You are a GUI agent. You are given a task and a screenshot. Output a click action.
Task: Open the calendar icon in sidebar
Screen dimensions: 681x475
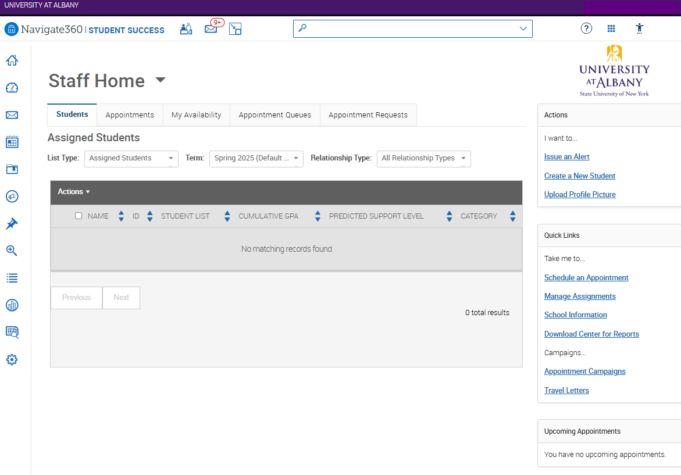click(x=12, y=142)
